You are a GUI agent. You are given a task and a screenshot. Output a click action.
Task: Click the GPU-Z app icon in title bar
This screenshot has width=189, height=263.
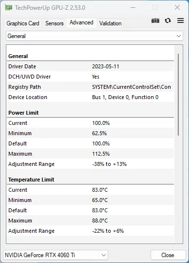(x=8, y=7)
